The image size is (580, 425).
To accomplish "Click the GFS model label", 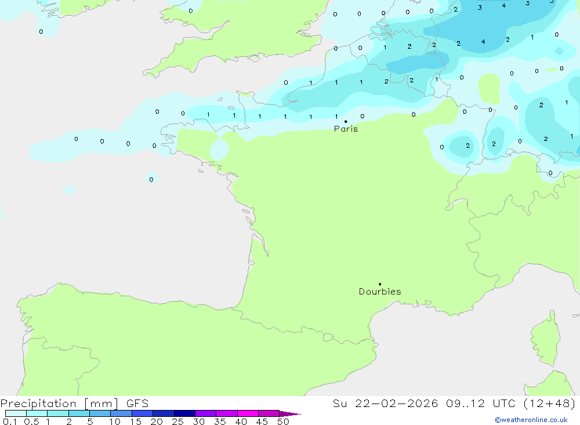I will coord(137,404).
